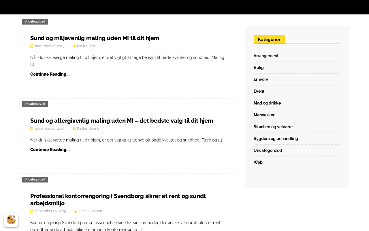Go to Skønhed og velvære category
The image size is (369, 231).
273,127
